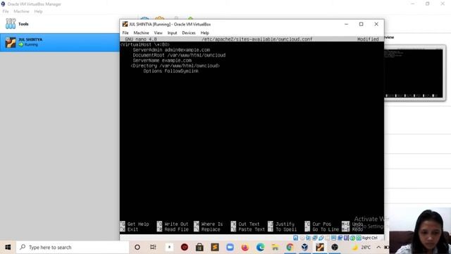Click nano's Justify shortcut label

tap(285, 224)
